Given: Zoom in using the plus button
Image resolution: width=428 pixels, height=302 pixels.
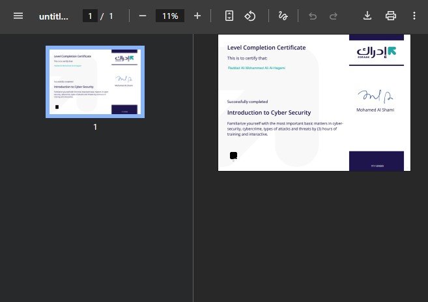Looking at the screenshot, I should click(197, 16).
